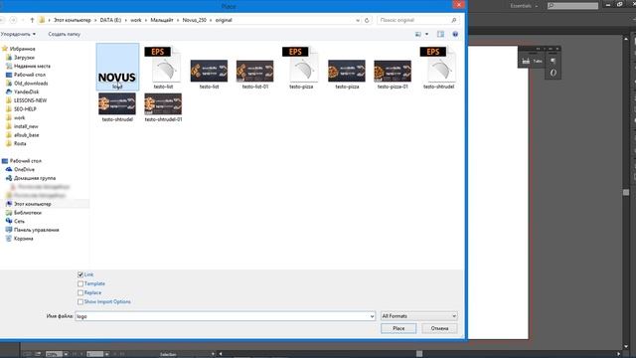Screen dimensions: 636x358
Task: Navigate to Novus_250 breadcrumb
Action: 195,20
